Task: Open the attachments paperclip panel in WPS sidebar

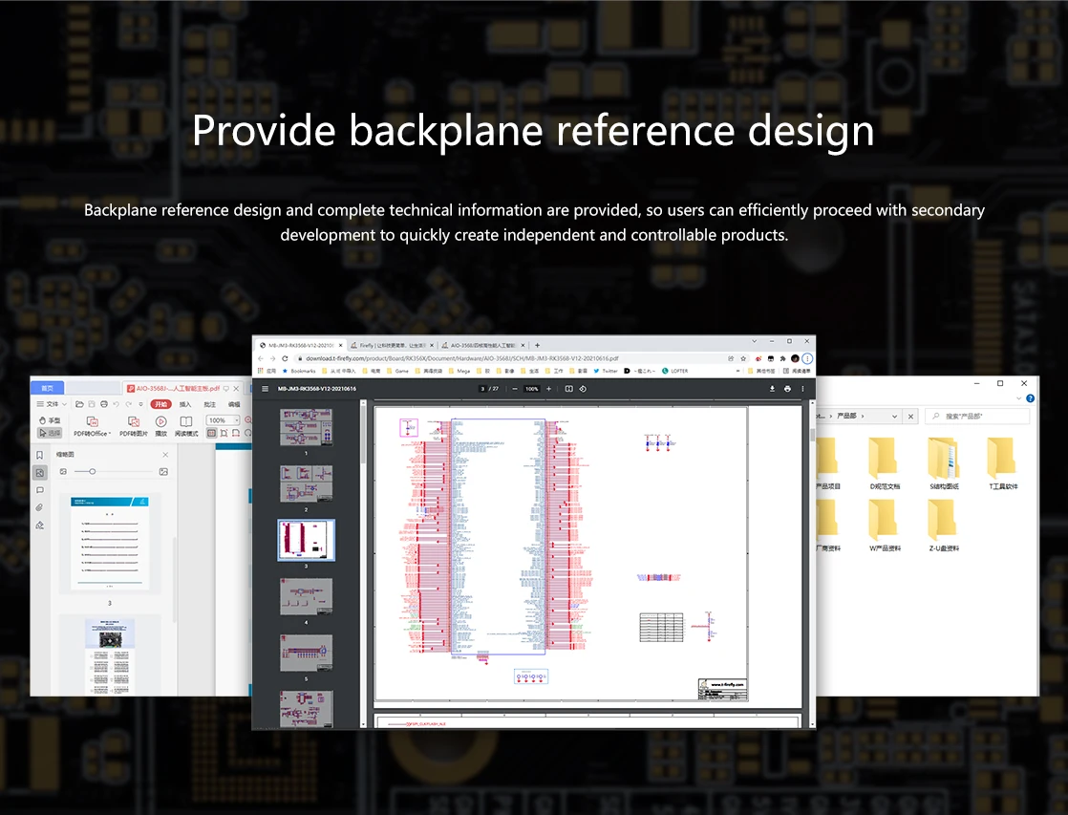Action: coord(40,507)
